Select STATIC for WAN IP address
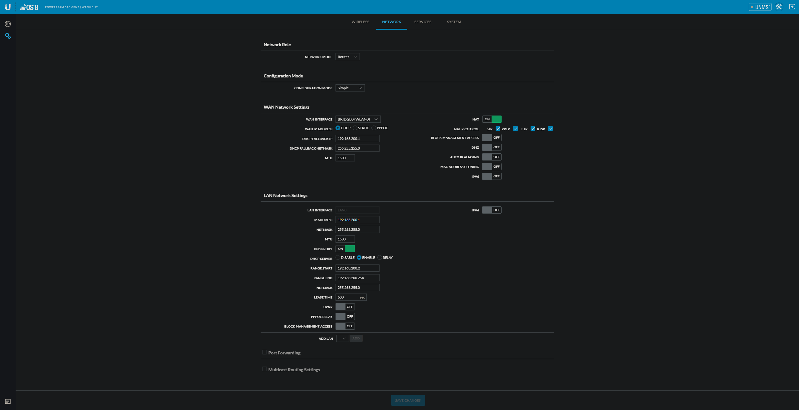 pyautogui.click(x=355, y=128)
